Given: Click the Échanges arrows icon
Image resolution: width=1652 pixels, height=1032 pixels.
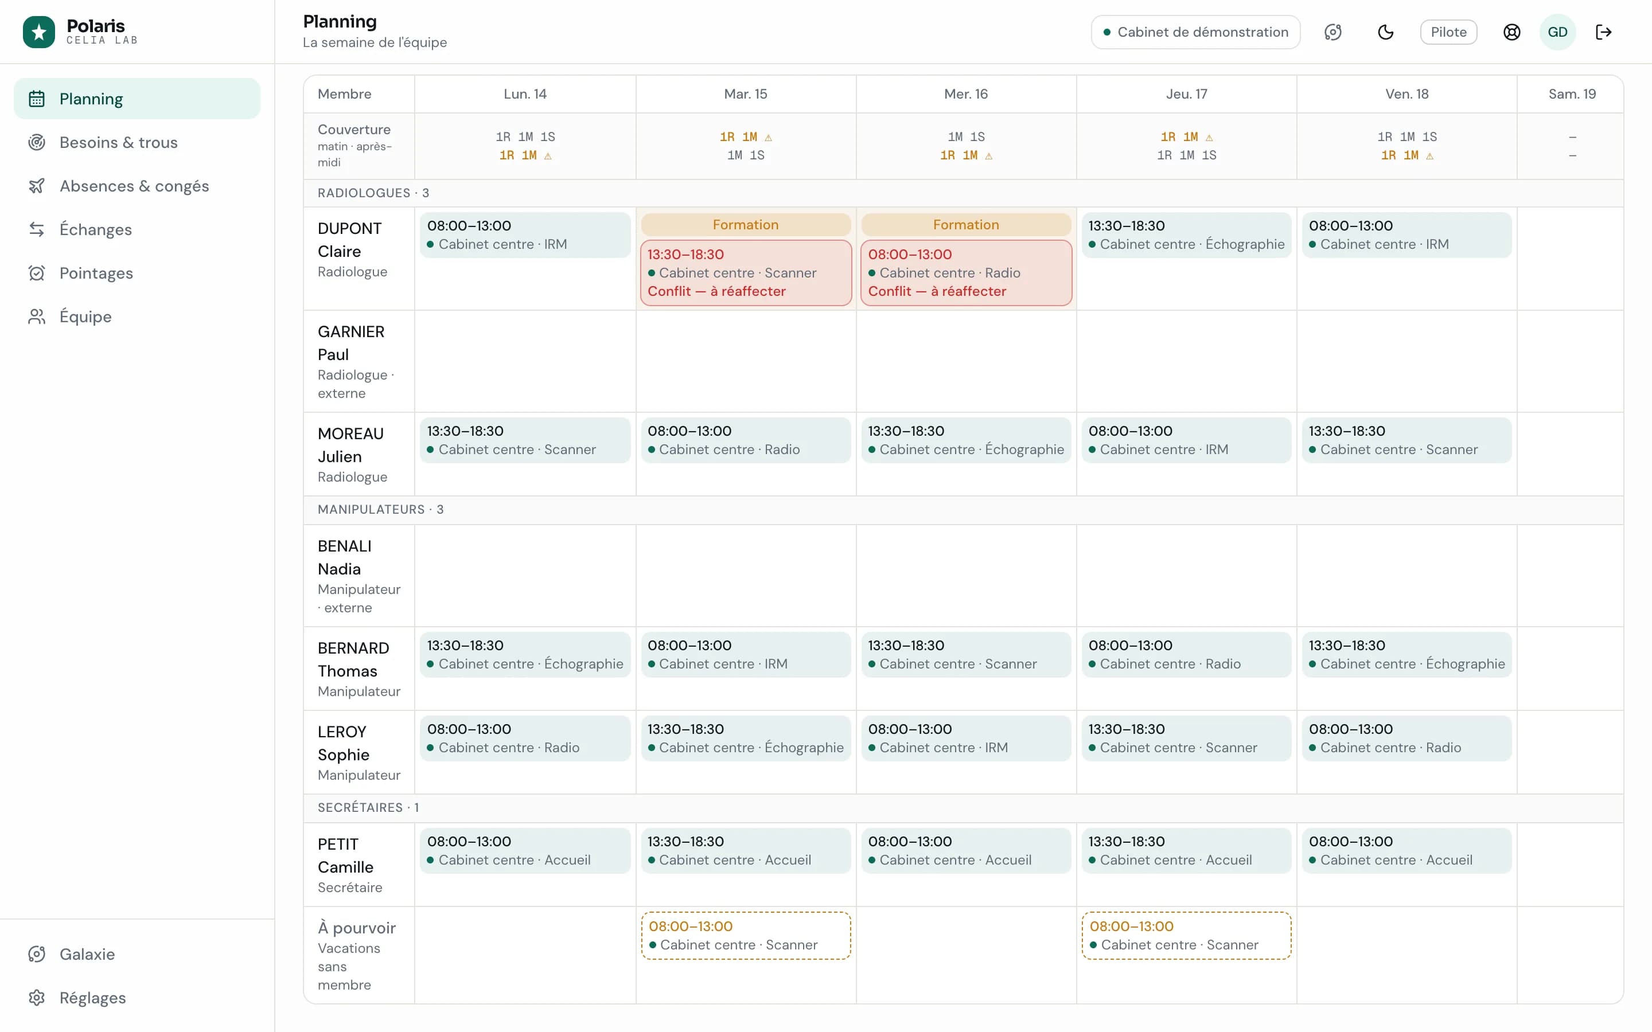Looking at the screenshot, I should tap(37, 229).
